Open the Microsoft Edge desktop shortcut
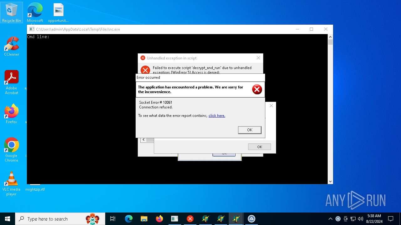 pos(35,12)
